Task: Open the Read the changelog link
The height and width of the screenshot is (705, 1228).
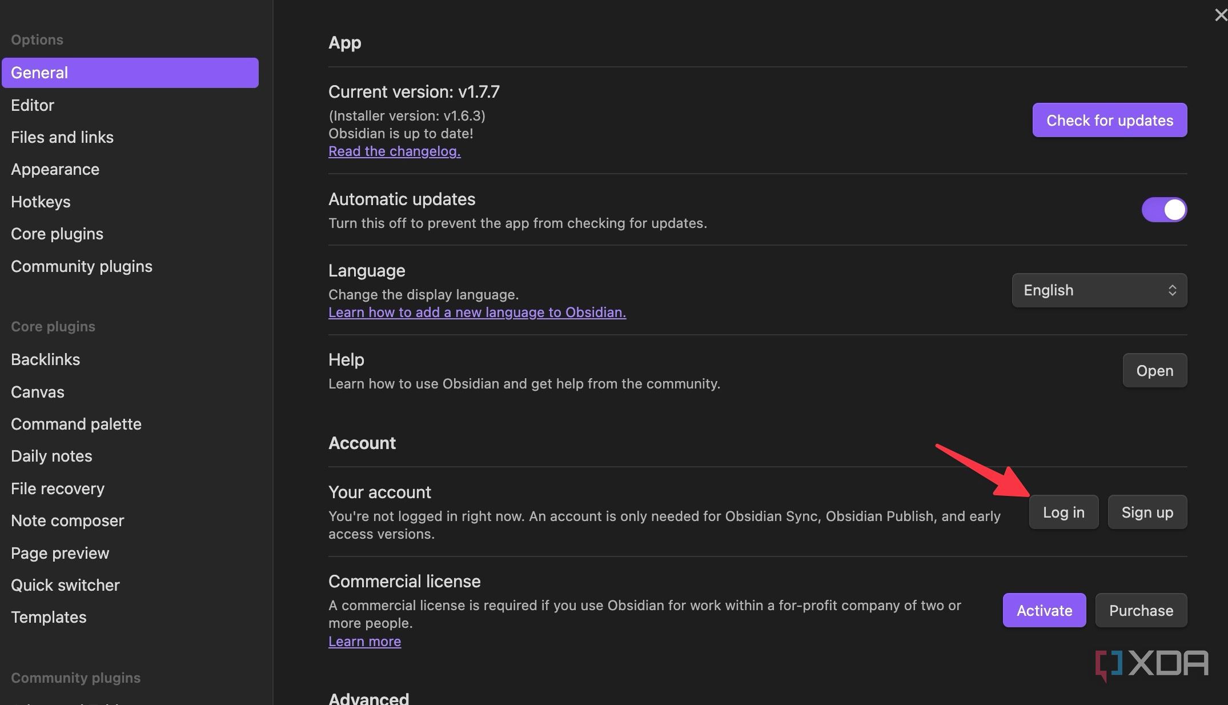Action: click(394, 151)
